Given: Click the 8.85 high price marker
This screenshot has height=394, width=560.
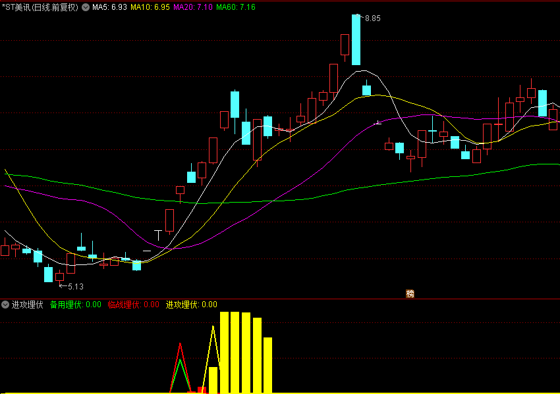Looking at the screenshot, I should coord(372,18).
